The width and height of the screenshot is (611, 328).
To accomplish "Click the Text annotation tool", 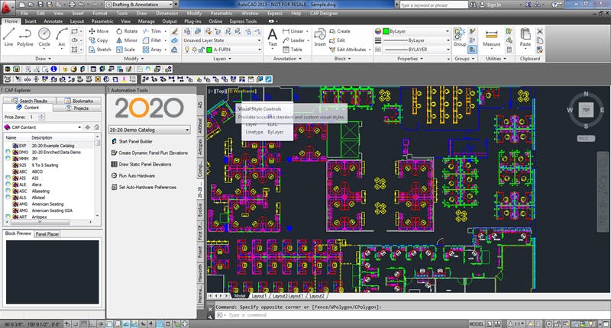I will (x=273, y=35).
